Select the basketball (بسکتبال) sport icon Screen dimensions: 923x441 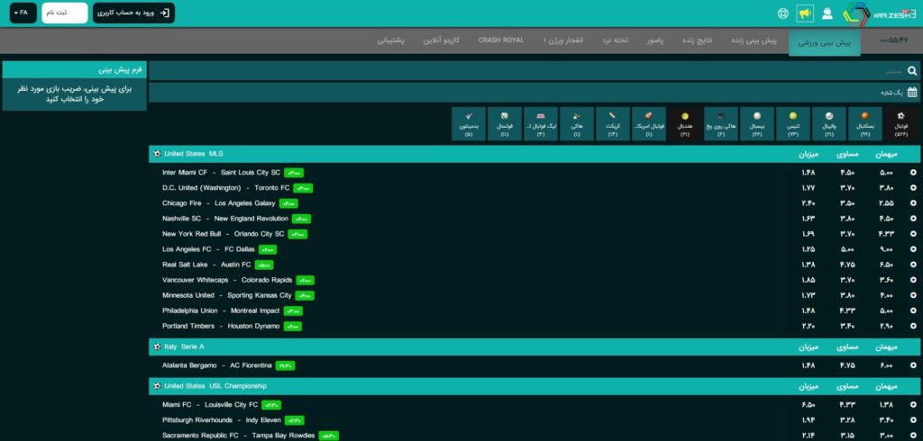point(865,121)
